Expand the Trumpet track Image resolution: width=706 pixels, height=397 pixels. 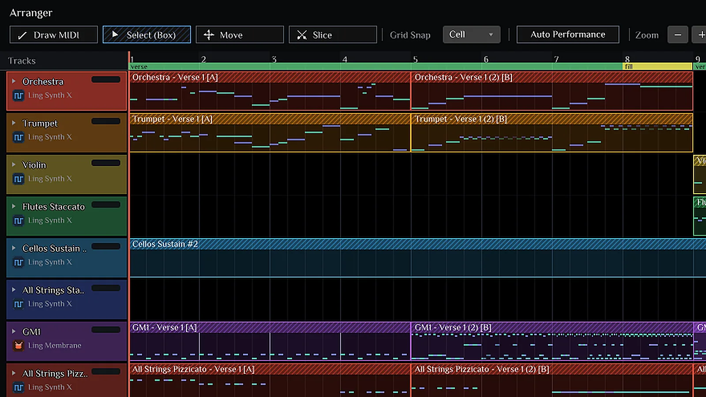tap(14, 123)
